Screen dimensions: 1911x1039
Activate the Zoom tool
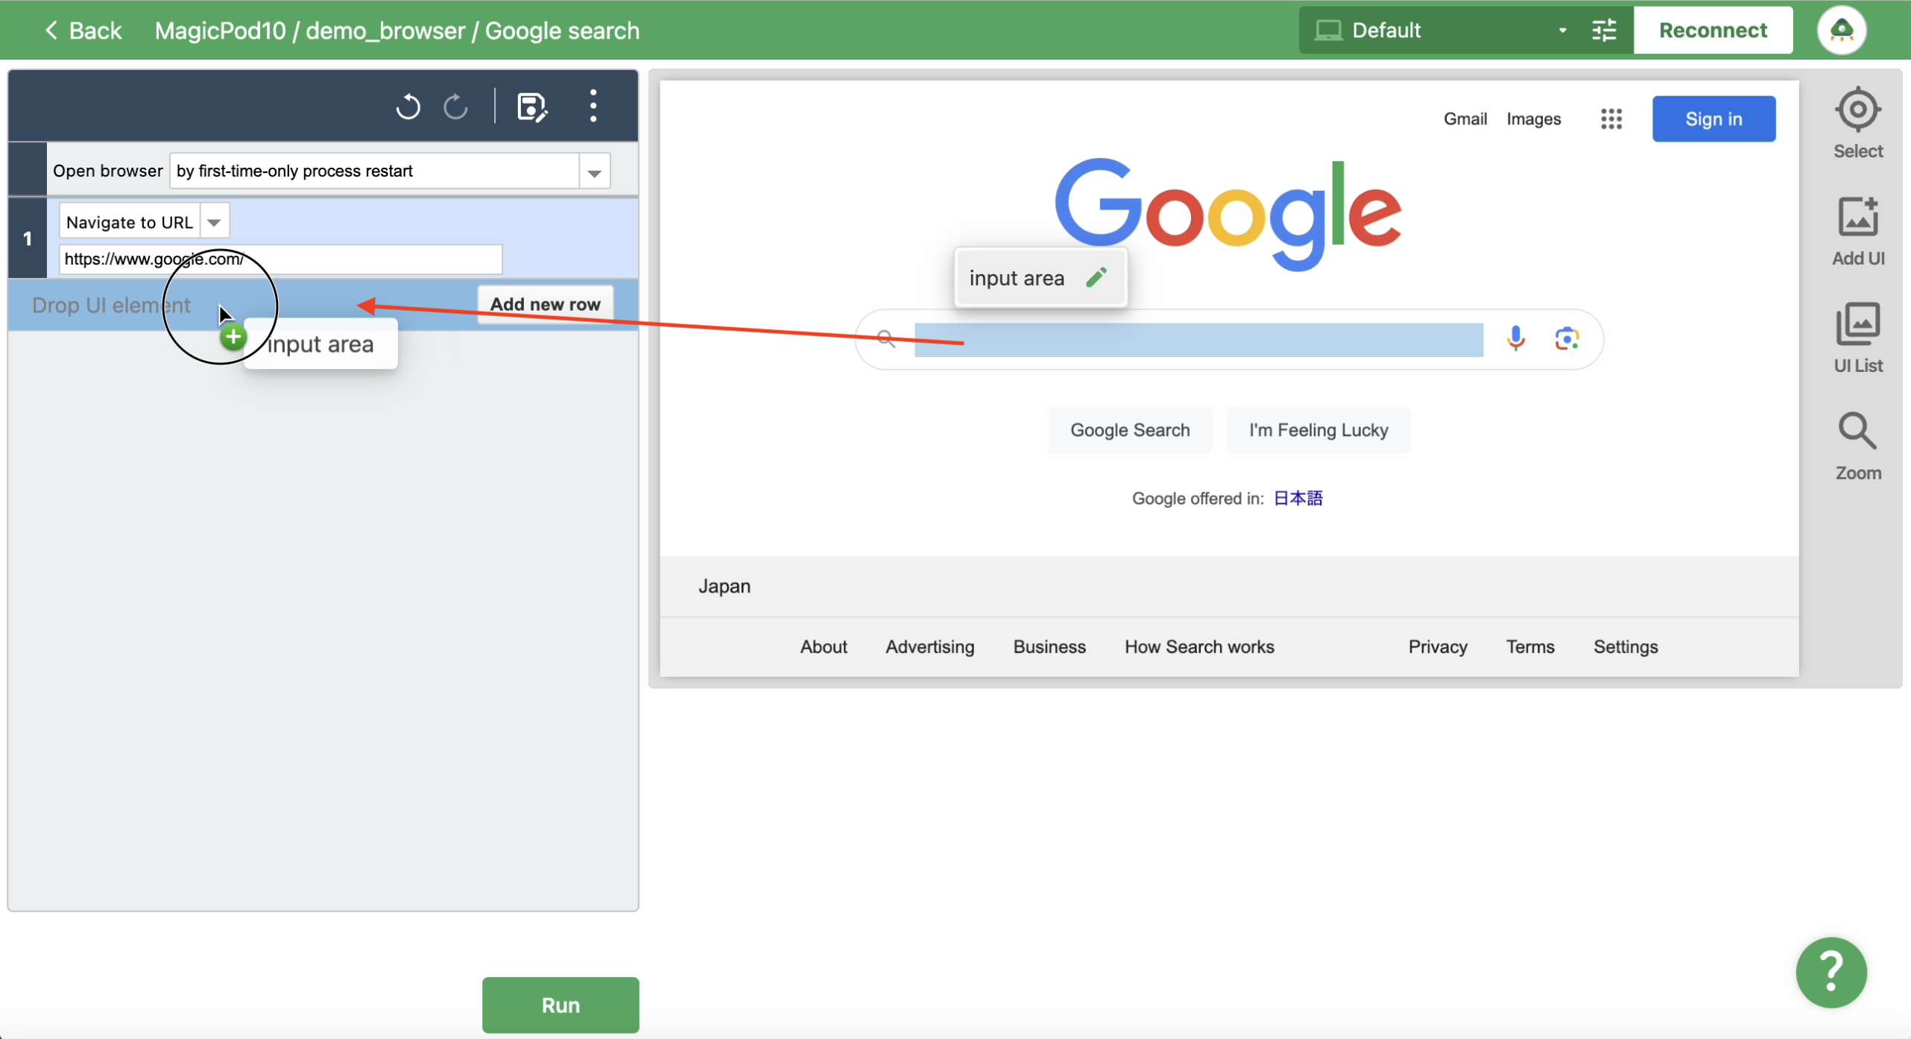1858,446
